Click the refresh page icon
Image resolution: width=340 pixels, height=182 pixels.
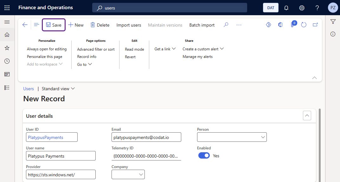point(304,25)
